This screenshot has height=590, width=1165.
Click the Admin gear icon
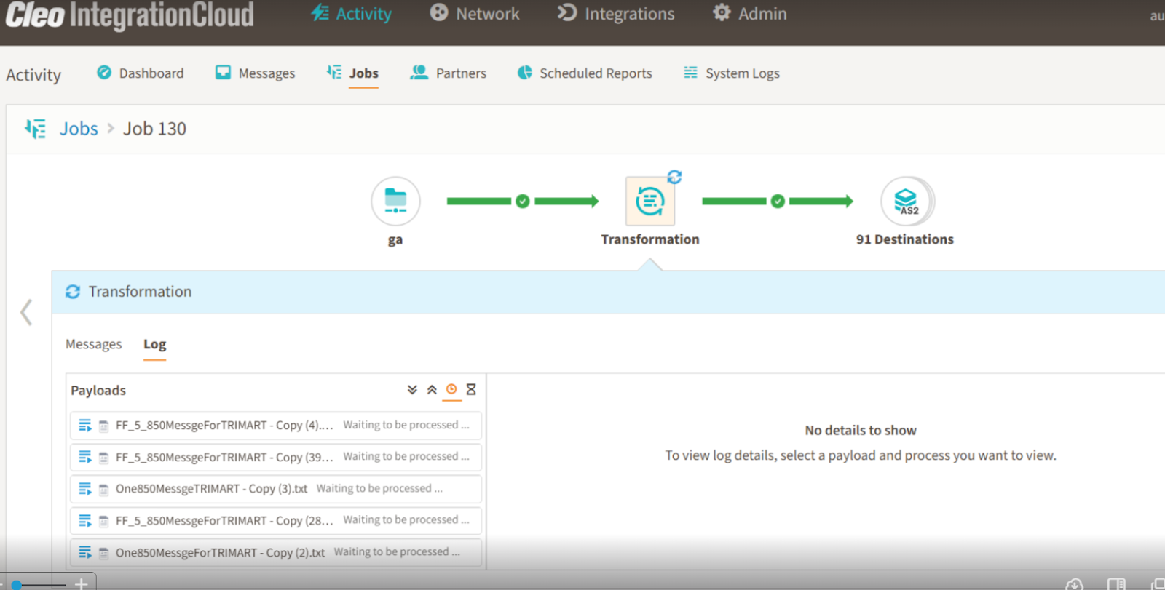click(x=721, y=12)
